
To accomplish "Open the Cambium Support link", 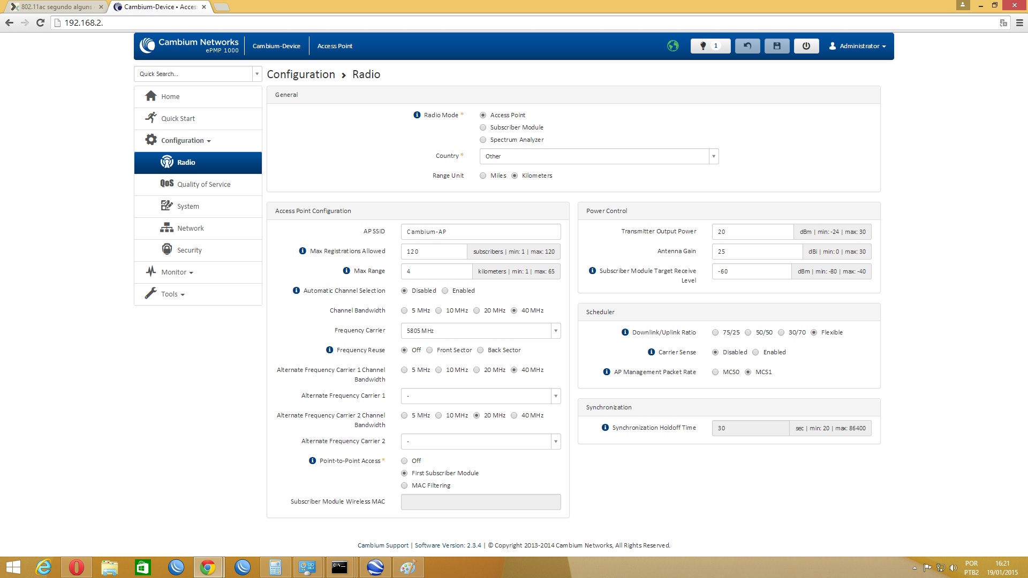I will pyautogui.click(x=383, y=545).
